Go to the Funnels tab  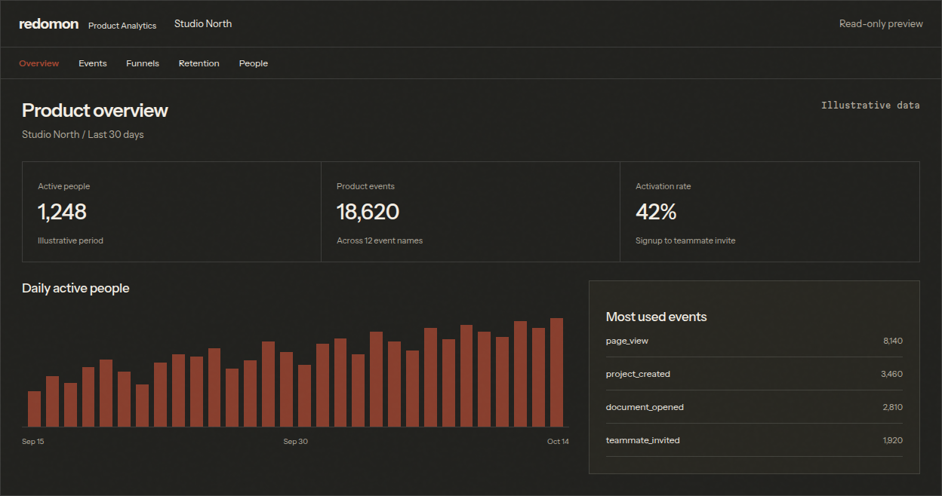point(143,63)
